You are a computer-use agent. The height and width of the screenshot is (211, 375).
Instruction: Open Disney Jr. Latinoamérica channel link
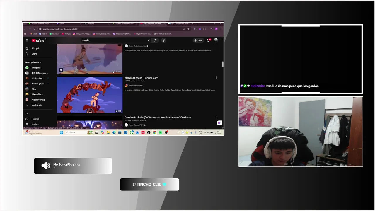point(137,46)
